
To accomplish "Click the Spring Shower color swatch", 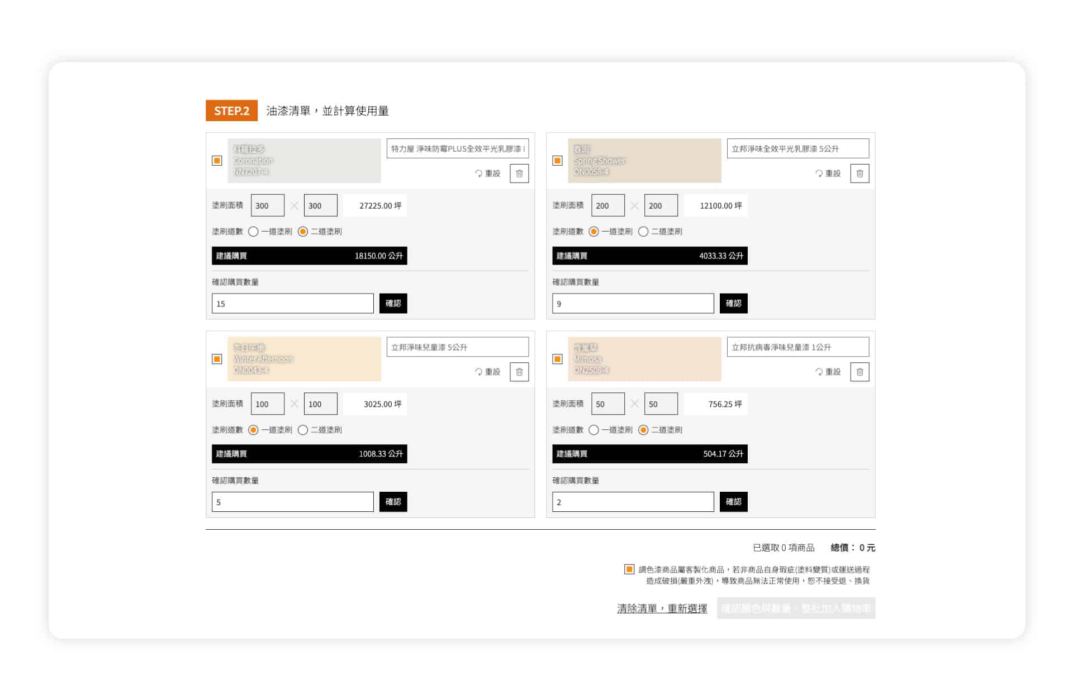I will pos(644,161).
